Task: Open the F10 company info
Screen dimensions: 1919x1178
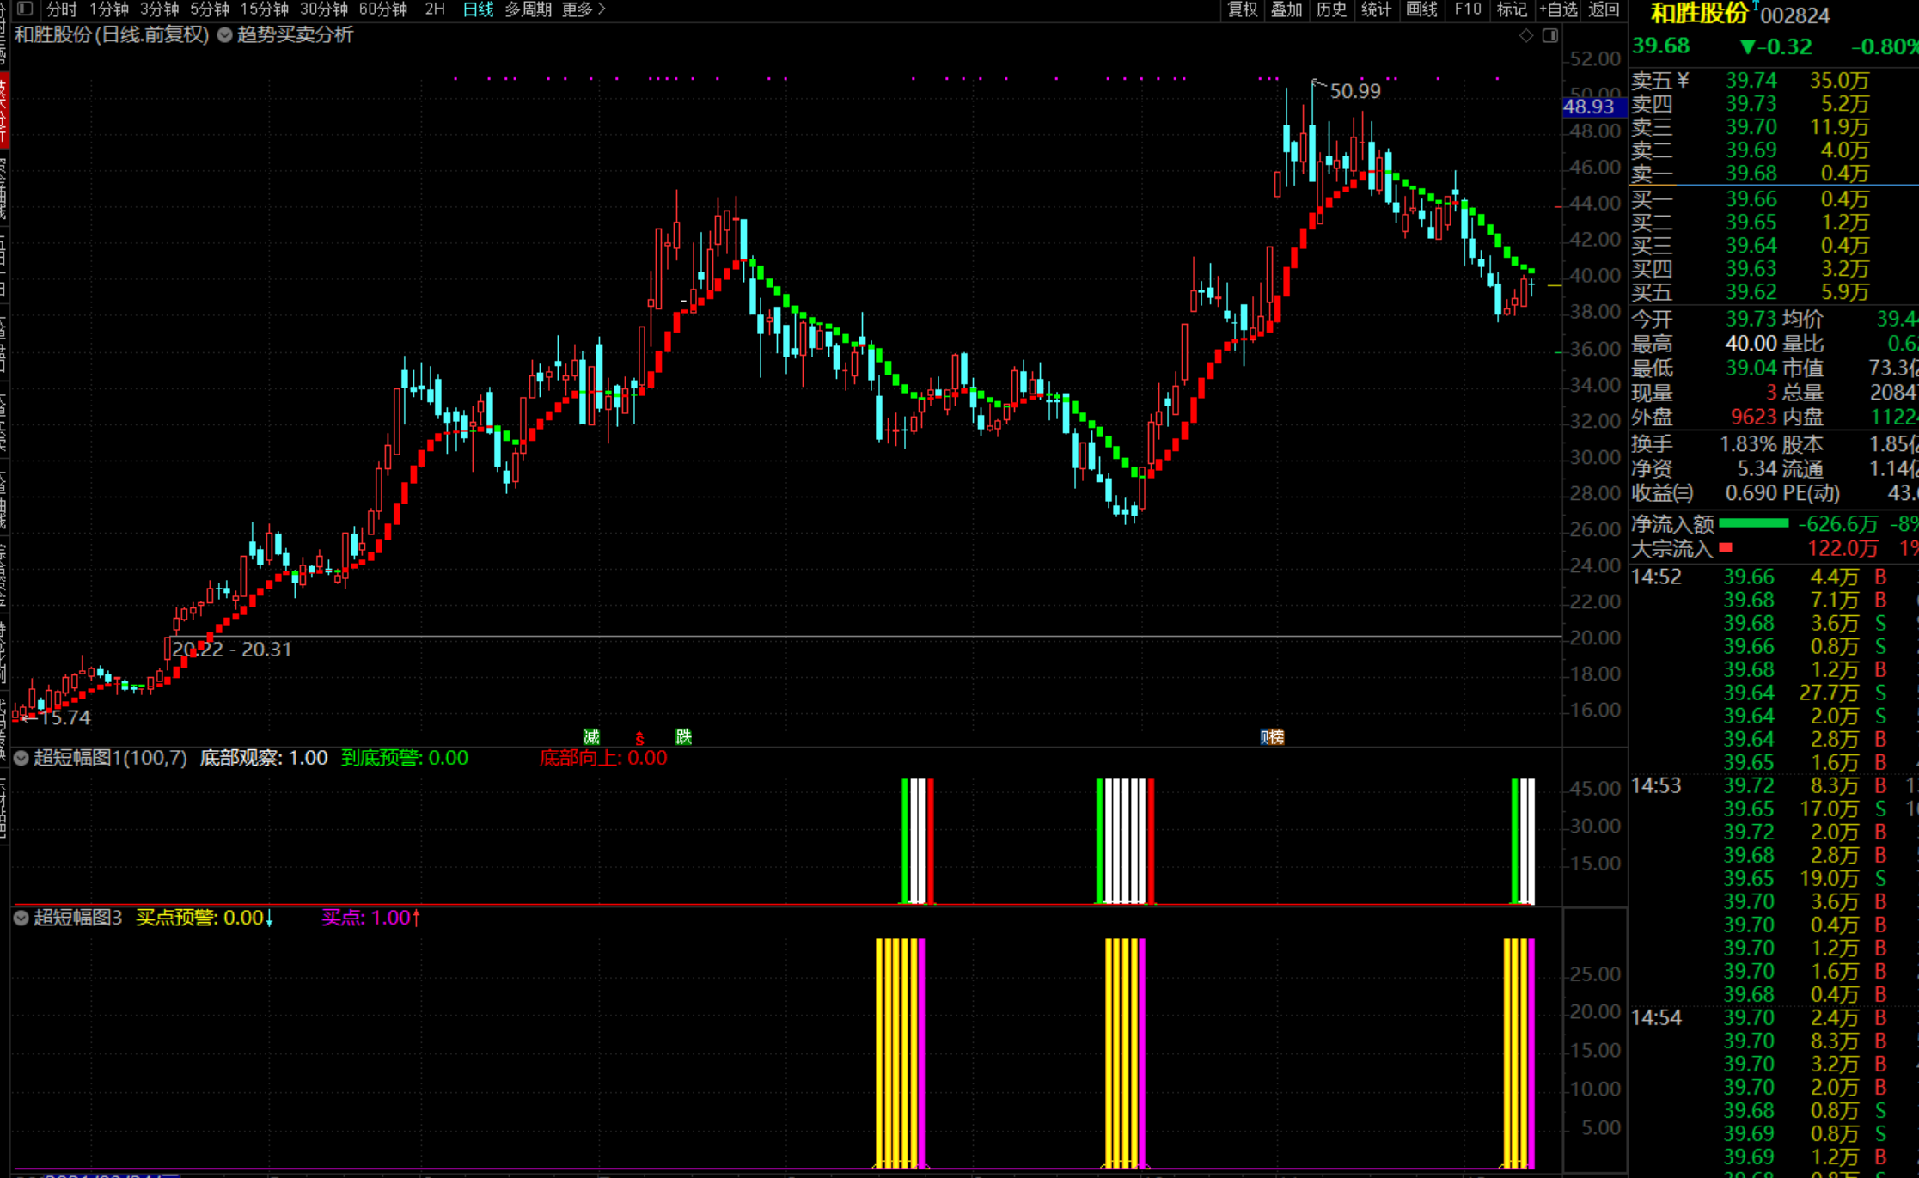Action: [1467, 9]
